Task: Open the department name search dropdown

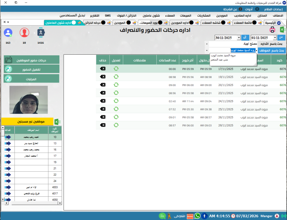Action: point(207,44)
